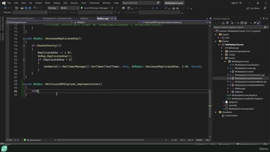
Task: Click Show All Files icon in Solution Explorer
Action: coord(246,23)
